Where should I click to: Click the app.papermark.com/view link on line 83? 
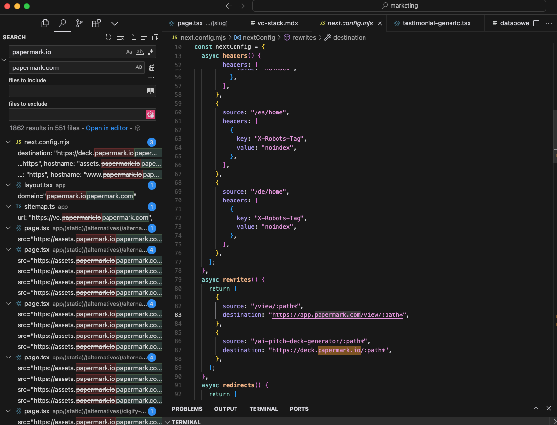click(x=338, y=315)
